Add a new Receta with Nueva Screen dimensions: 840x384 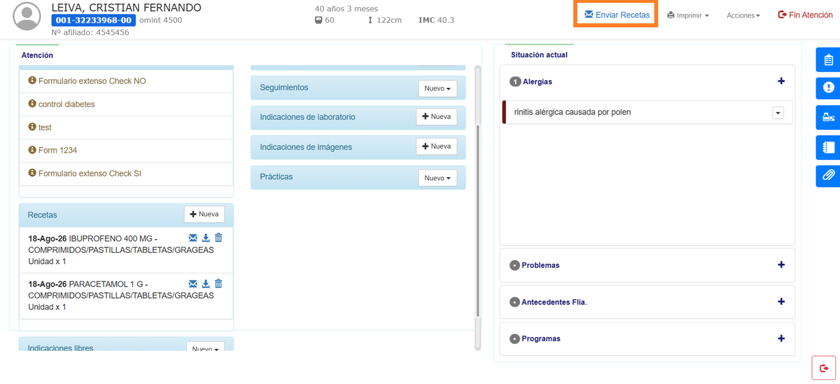[204, 214]
